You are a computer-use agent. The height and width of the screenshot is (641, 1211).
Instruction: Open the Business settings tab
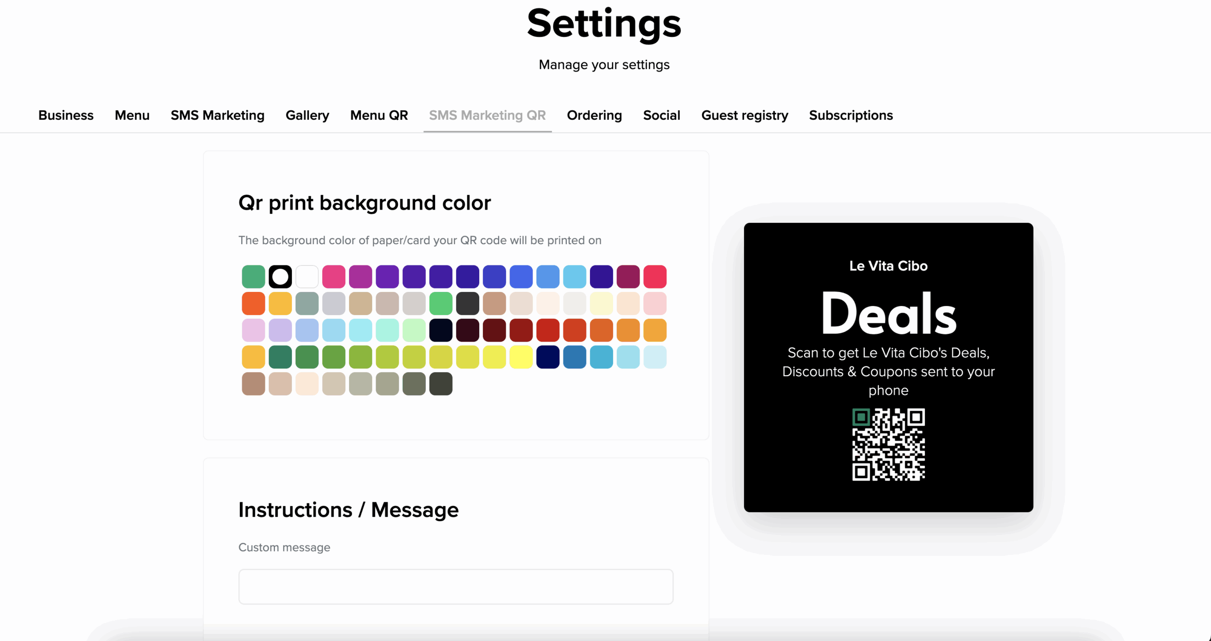(x=66, y=115)
